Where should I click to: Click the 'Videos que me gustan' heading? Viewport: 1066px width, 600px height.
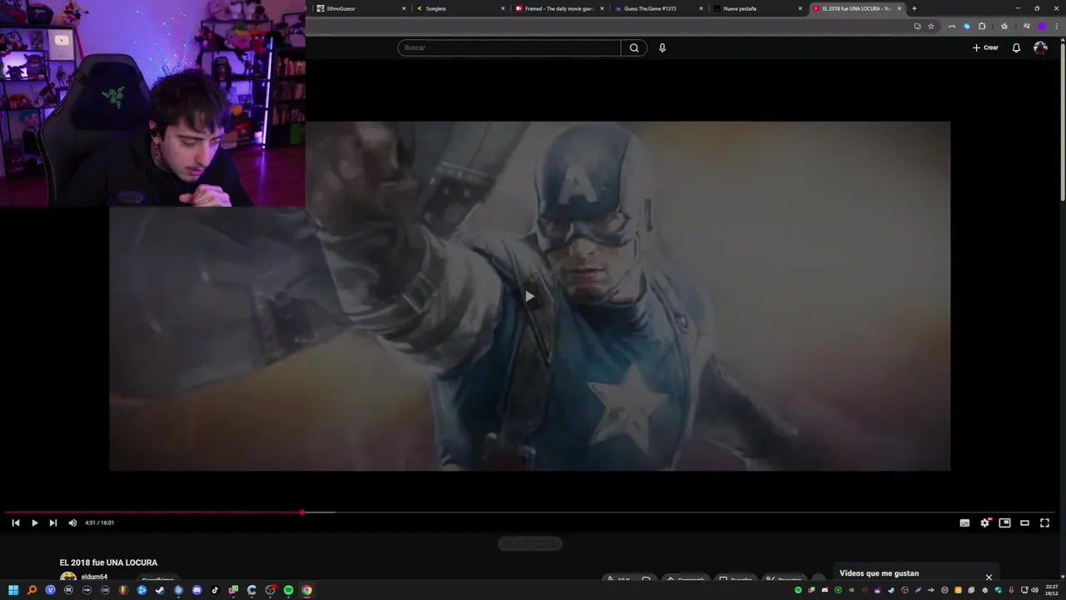(879, 573)
